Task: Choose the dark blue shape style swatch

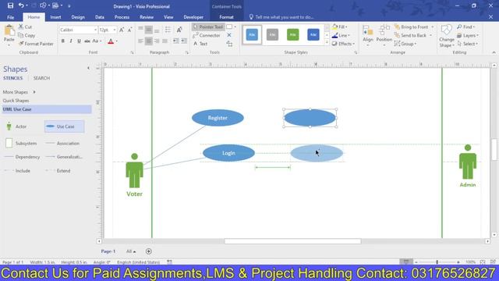Action: [x=313, y=34]
